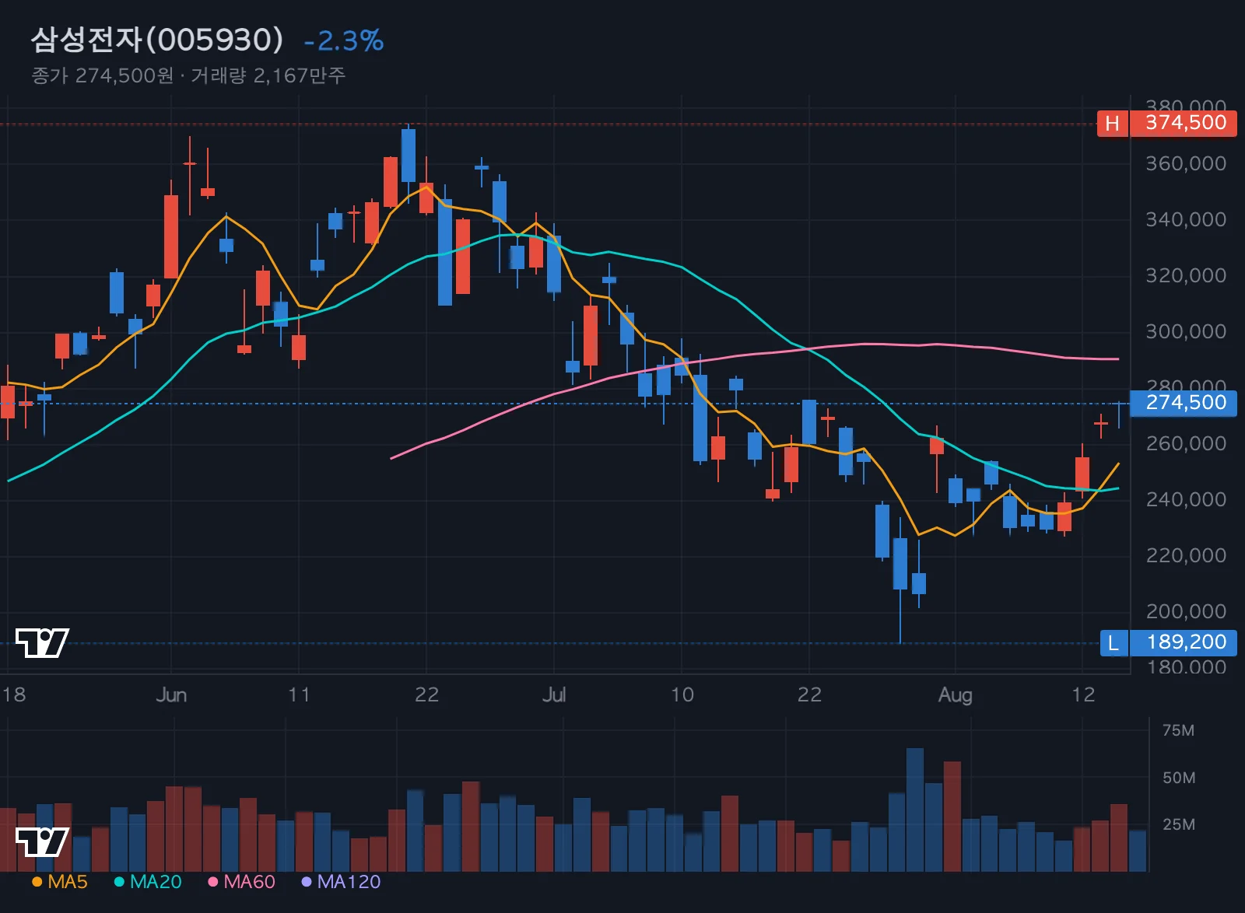Click the Aug date axis label
This screenshot has height=913, width=1245.
956,694
